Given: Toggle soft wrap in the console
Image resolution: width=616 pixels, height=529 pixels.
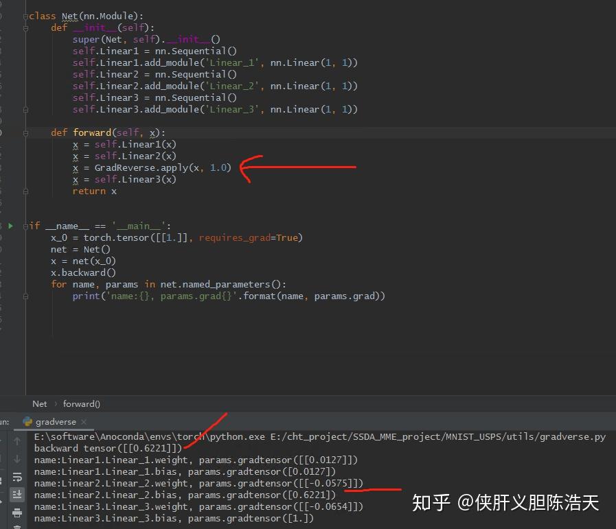Looking at the screenshot, I should (x=17, y=477).
